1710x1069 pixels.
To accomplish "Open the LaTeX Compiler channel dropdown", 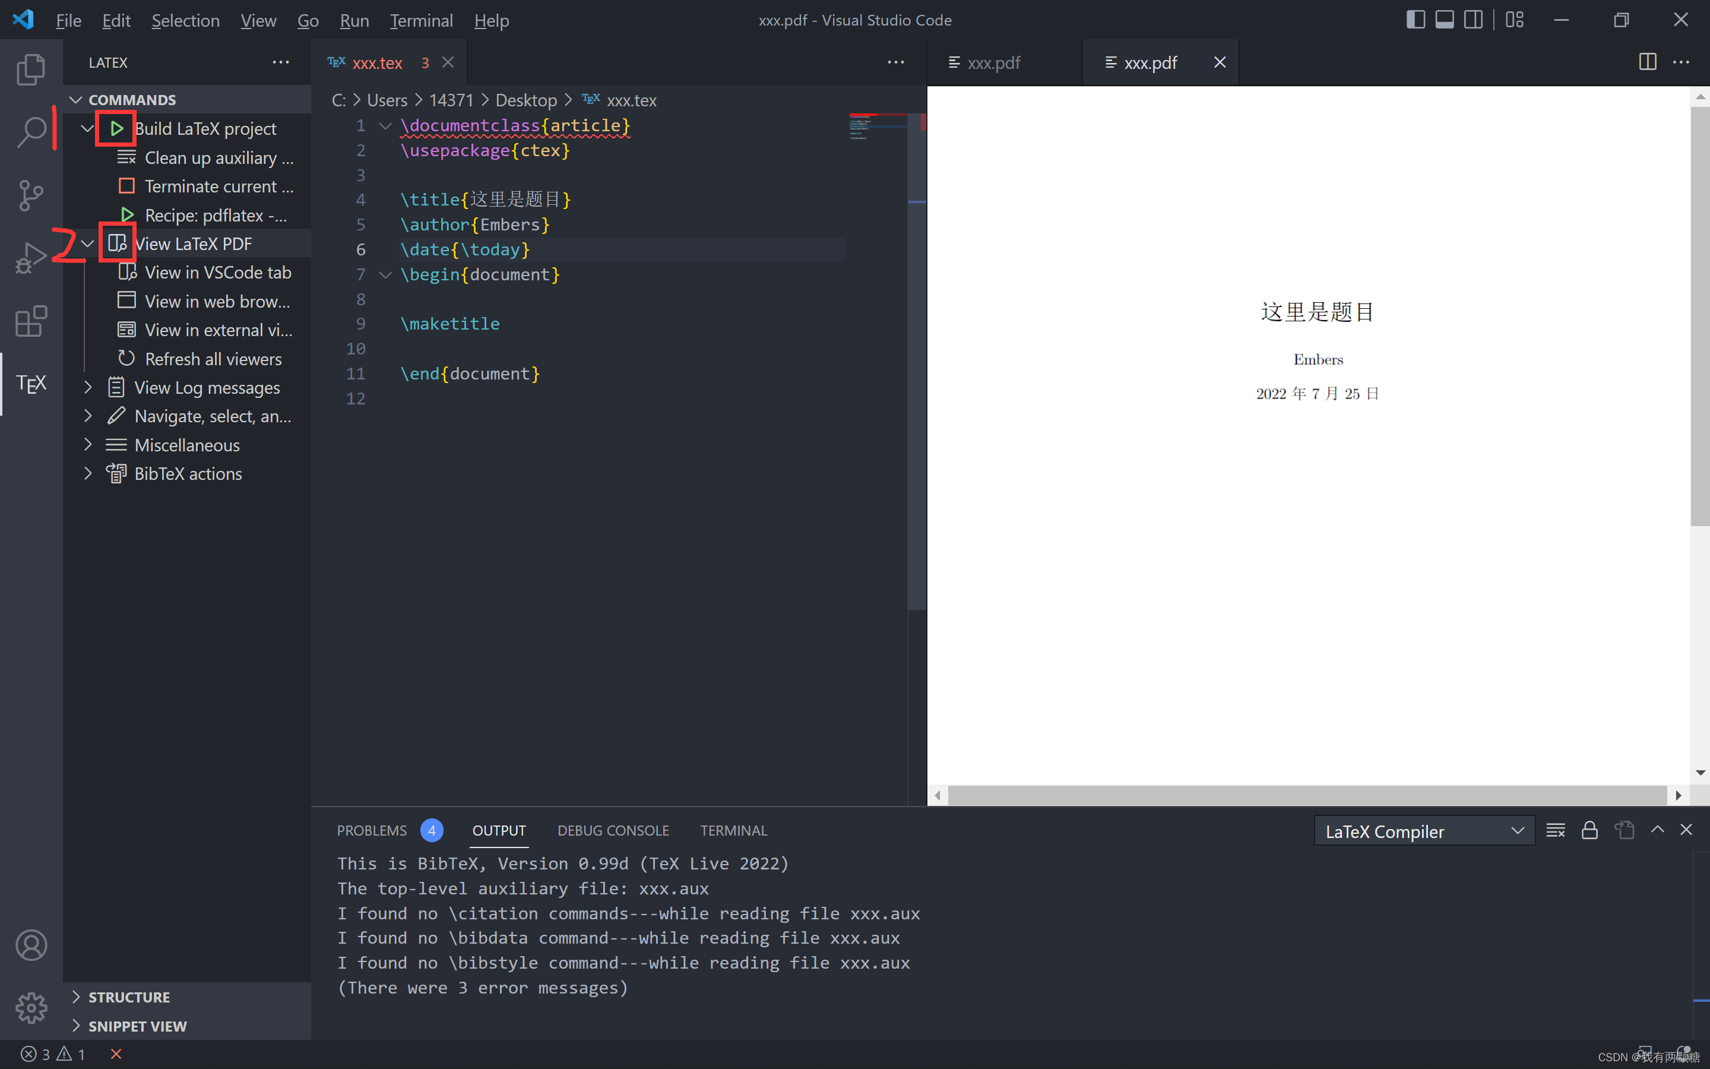I will 1517,831.
